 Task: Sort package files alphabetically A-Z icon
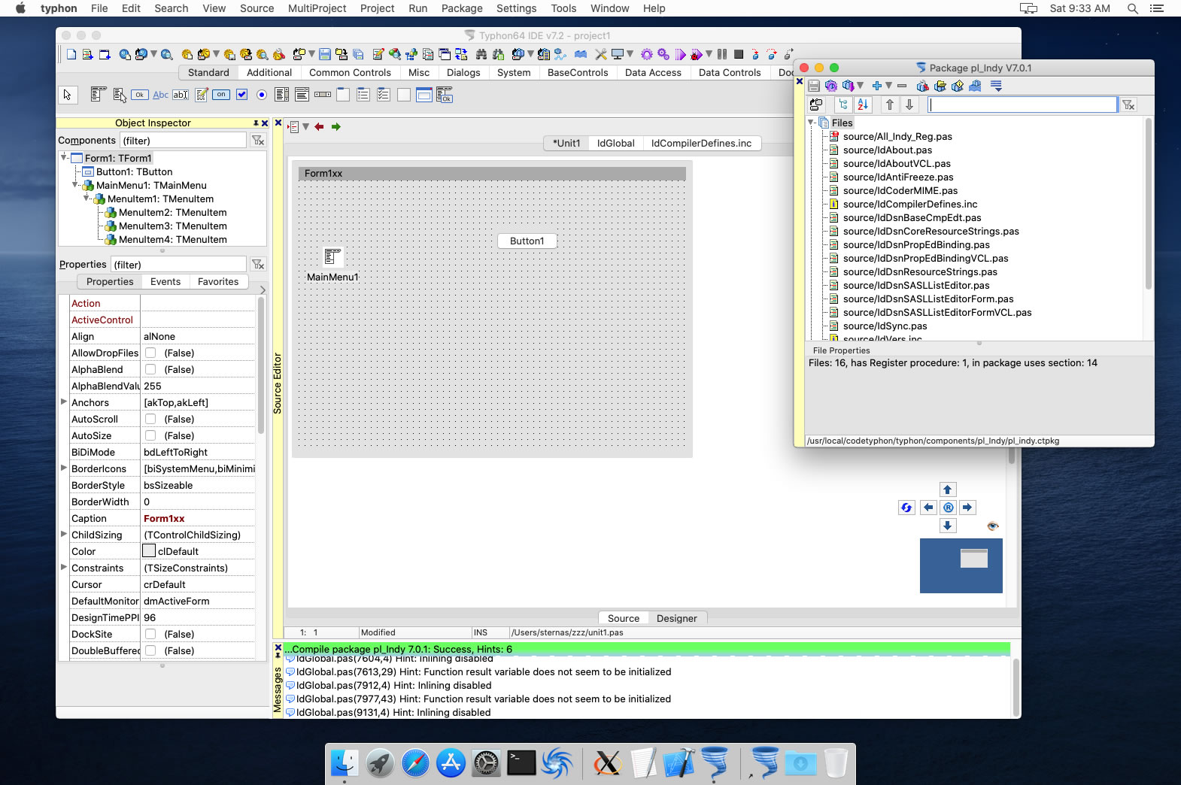(863, 105)
